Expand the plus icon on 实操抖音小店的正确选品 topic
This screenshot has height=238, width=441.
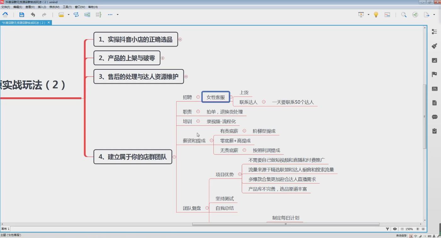180,40
